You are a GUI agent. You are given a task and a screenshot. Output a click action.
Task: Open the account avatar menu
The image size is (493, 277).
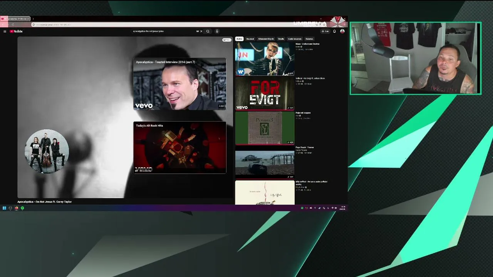point(342,31)
